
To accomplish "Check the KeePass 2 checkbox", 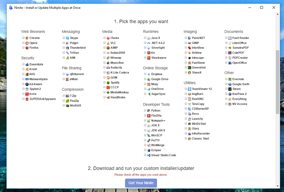I will 226,94.
